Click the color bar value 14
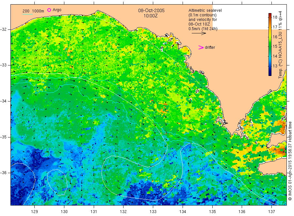The image size is (294, 216). (x=275, y=56)
